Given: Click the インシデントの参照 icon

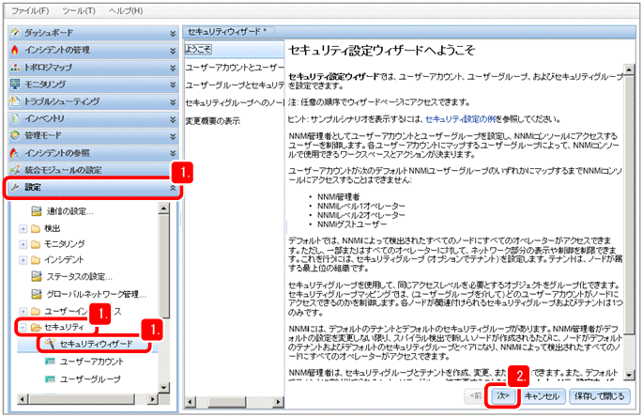Looking at the screenshot, I should coord(15,153).
